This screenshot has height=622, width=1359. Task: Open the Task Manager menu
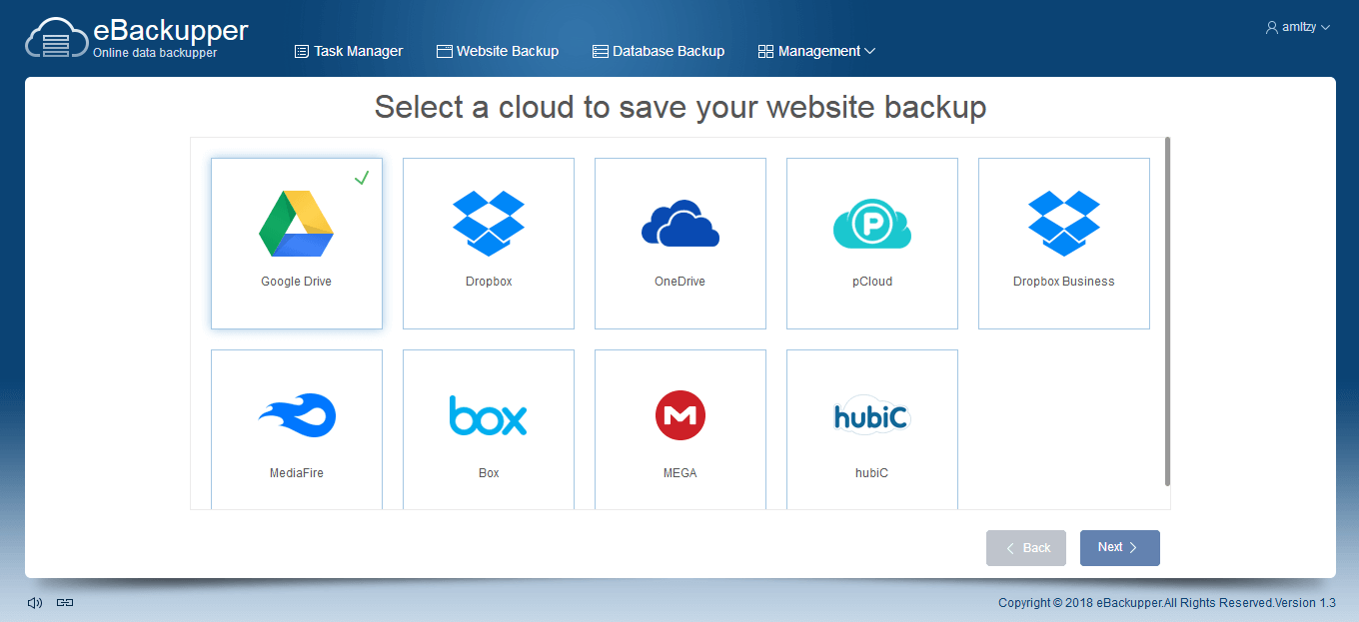tap(349, 51)
